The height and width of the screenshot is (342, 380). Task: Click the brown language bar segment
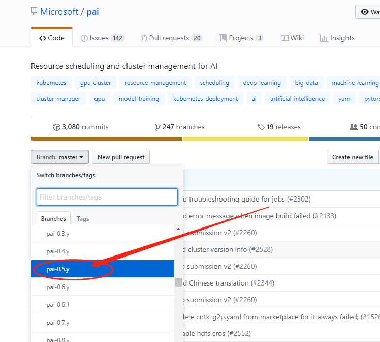(x=107, y=139)
